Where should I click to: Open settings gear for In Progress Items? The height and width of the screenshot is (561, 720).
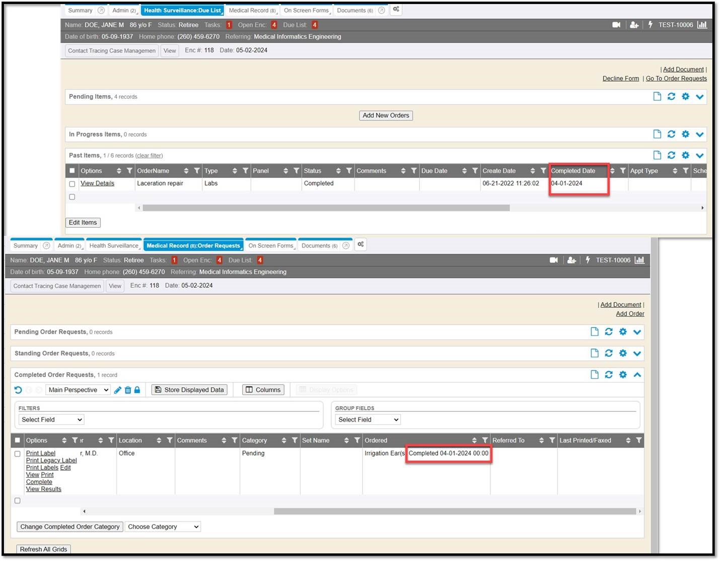click(685, 134)
